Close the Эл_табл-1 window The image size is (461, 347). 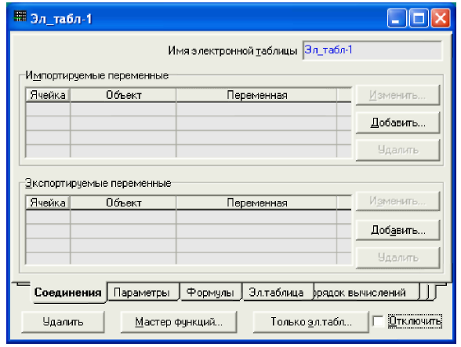[441, 18]
